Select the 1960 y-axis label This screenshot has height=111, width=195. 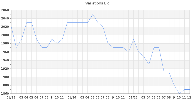[5, 52]
